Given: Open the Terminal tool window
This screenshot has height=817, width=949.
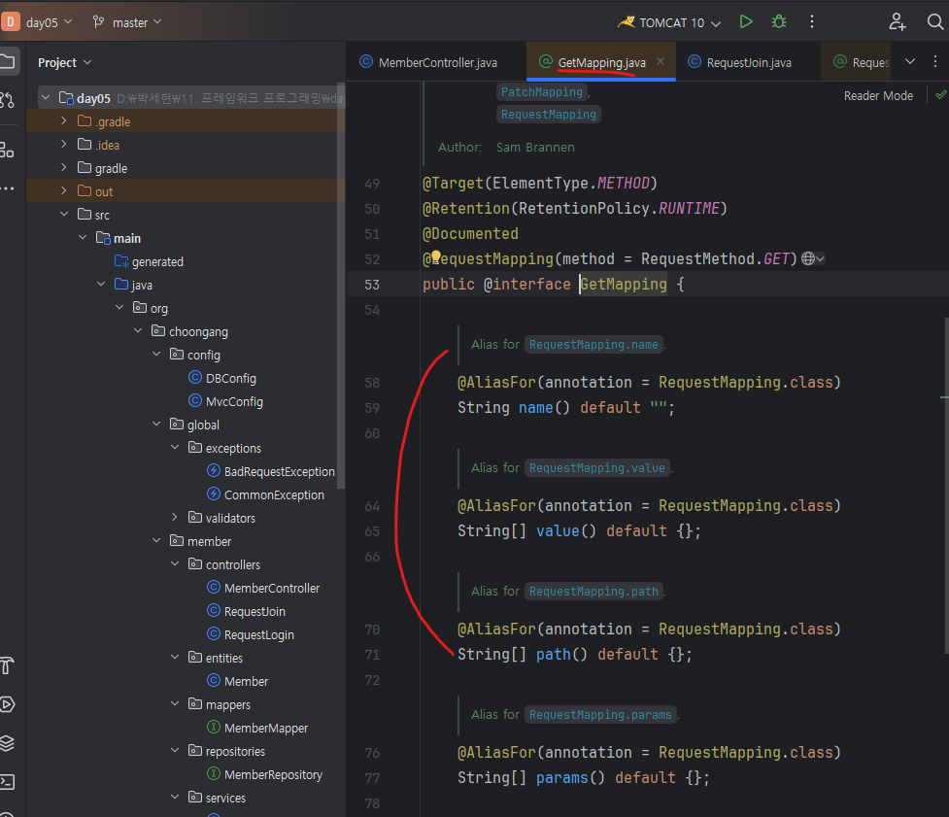Looking at the screenshot, I should click(x=8, y=781).
